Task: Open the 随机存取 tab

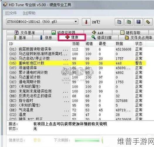Action: (x=131, y=33)
